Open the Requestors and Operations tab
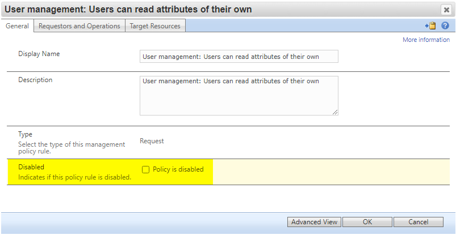Viewport: 456px width, 235px height. [x=80, y=26]
